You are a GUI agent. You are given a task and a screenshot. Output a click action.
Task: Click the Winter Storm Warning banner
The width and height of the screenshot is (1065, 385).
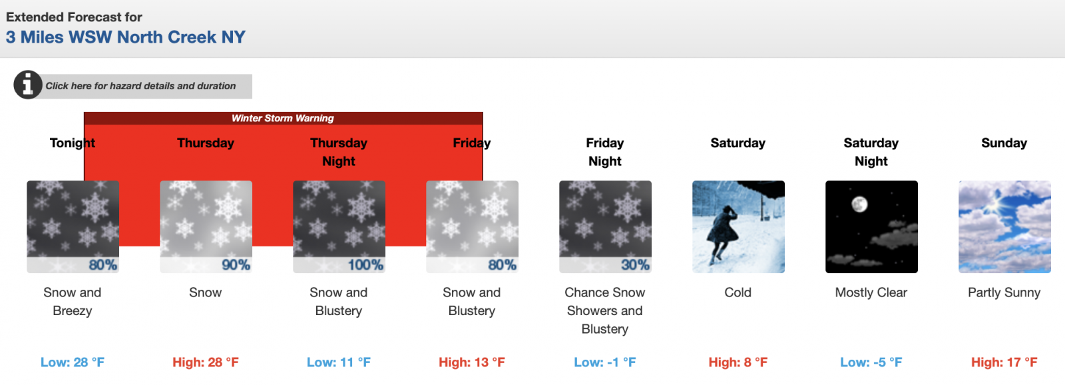pos(283,119)
